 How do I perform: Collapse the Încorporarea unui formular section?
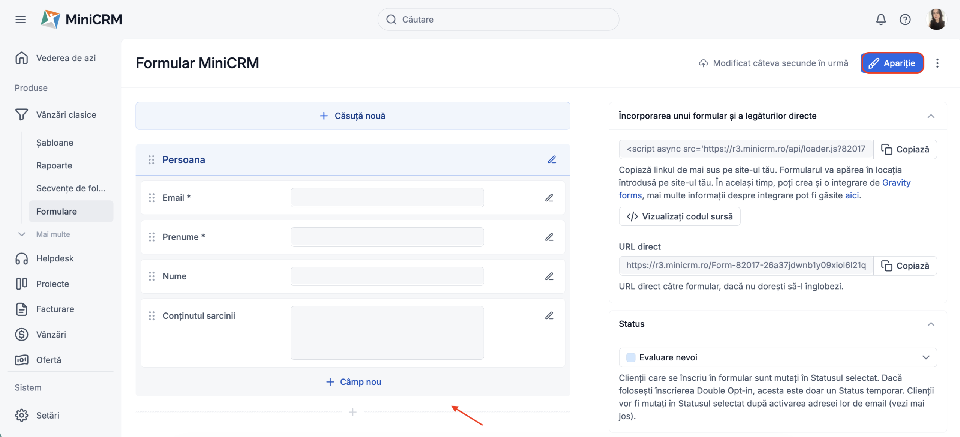[931, 116]
